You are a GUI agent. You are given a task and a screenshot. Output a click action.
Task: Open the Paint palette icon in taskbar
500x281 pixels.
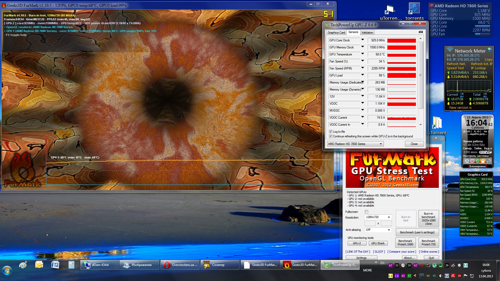click(23, 265)
